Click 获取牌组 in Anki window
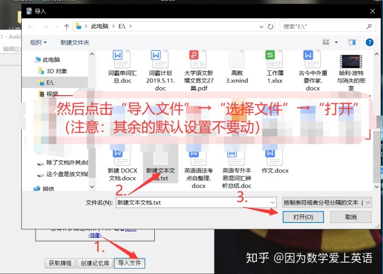 (60, 263)
